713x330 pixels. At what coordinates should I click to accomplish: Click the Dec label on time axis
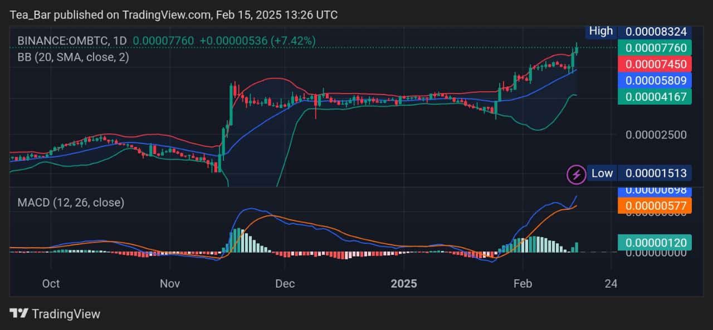click(285, 283)
